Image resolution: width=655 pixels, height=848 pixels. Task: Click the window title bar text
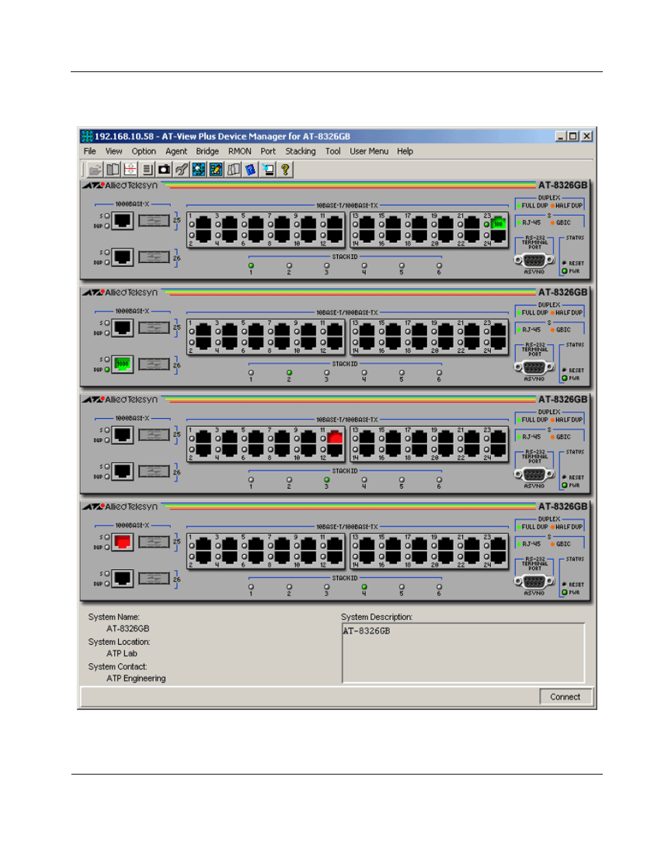coord(222,136)
